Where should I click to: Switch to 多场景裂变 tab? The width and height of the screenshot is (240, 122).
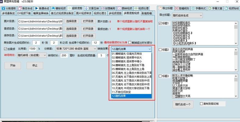(x=9, y=13)
